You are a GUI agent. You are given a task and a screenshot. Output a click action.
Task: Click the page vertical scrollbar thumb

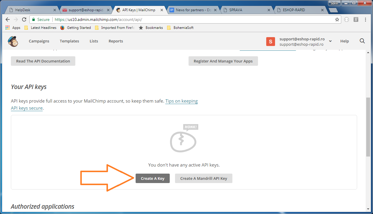[x=368, y=127]
